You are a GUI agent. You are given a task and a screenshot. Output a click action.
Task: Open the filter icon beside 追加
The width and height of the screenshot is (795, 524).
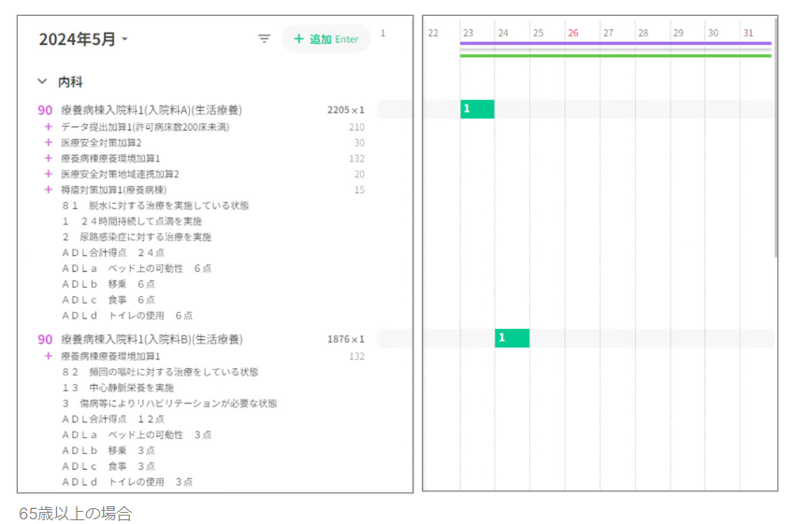[x=265, y=39]
